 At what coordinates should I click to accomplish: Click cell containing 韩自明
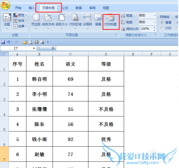pyautogui.click(x=39, y=79)
